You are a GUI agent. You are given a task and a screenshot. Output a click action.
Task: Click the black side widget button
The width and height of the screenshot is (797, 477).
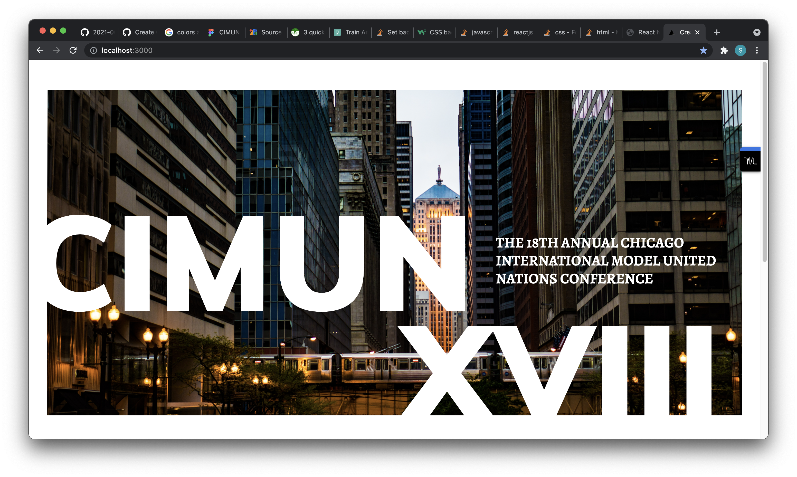(x=751, y=161)
